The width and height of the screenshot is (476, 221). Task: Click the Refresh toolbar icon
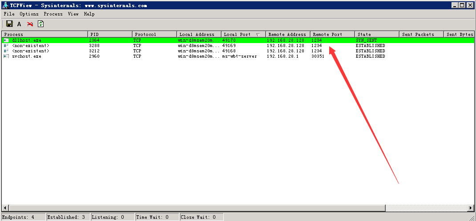click(40, 24)
